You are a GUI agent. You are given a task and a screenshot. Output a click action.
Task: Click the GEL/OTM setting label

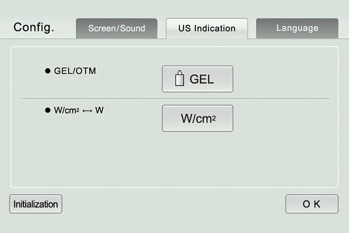[x=75, y=71]
